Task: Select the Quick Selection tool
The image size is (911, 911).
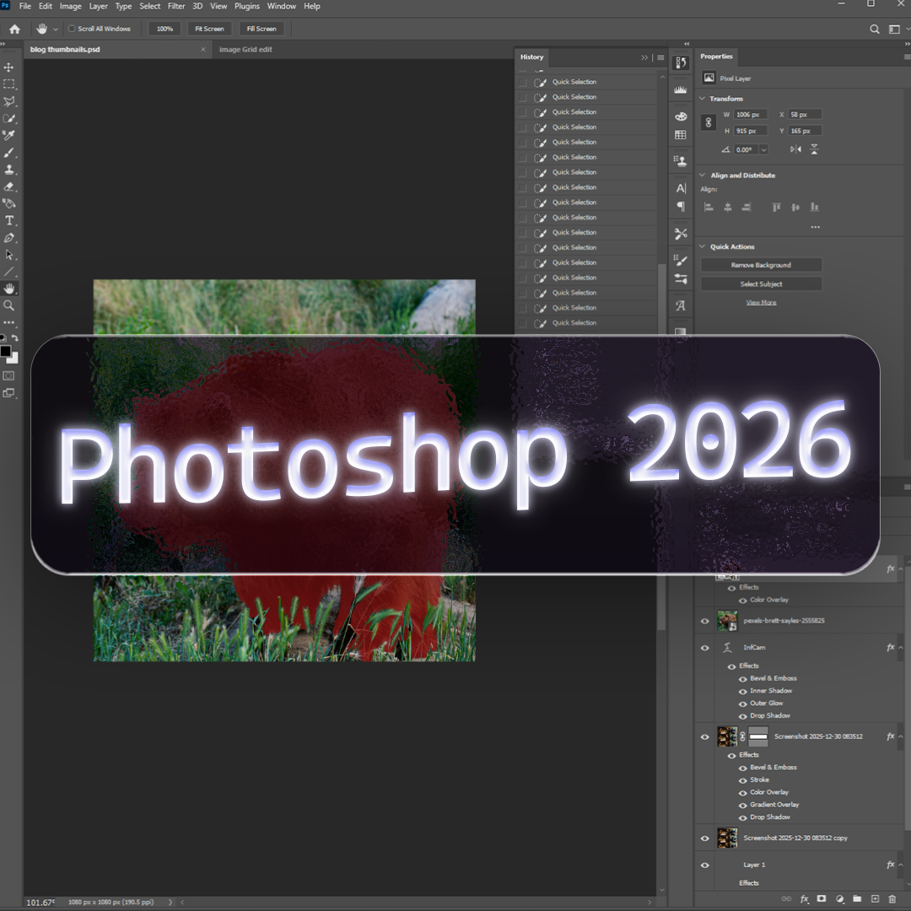Action: click(x=10, y=117)
